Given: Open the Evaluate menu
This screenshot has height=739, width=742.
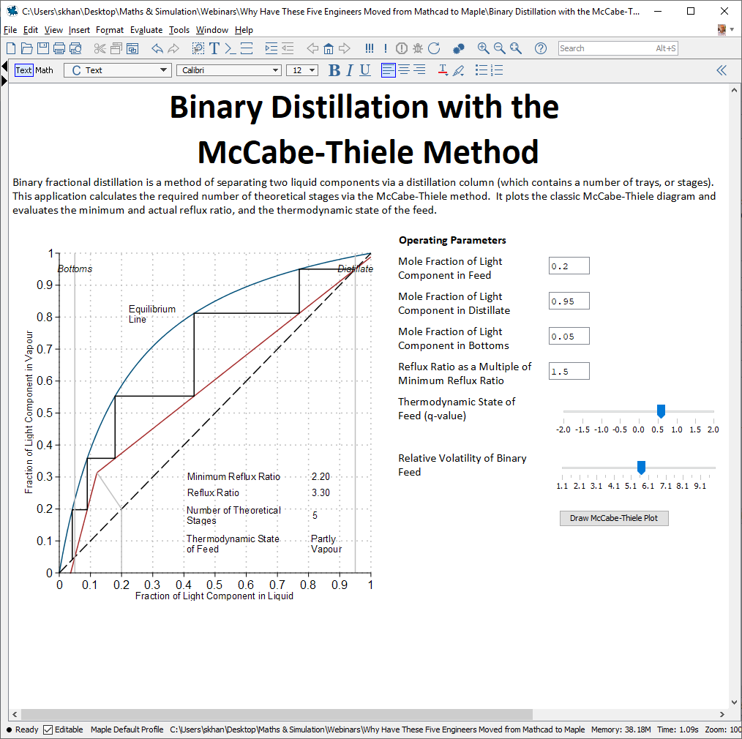Looking at the screenshot, I should (146, 30).
